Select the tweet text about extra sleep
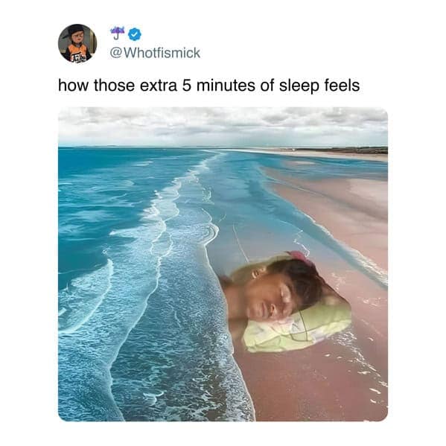The image size is (446, 446). point(209,86)
